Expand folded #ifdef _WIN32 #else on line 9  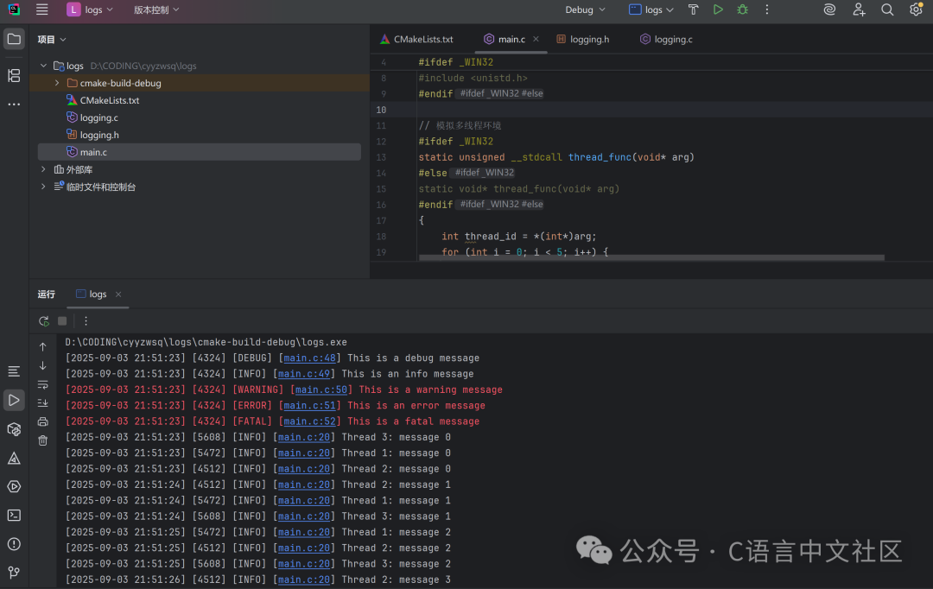click(x=501, y=94)
